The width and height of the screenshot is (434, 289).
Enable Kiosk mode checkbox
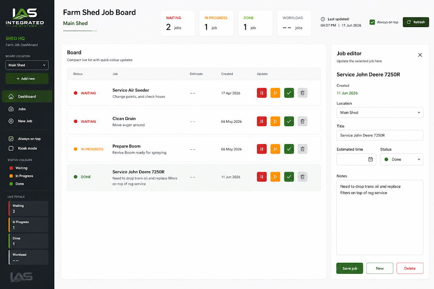coord(11,149)
